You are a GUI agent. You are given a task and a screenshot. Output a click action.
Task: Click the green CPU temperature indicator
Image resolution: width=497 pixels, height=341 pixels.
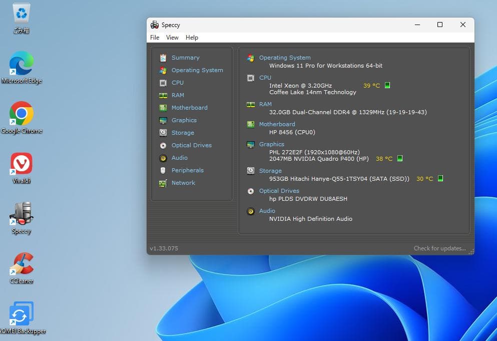pyautogui.click(x=387, y=86)
